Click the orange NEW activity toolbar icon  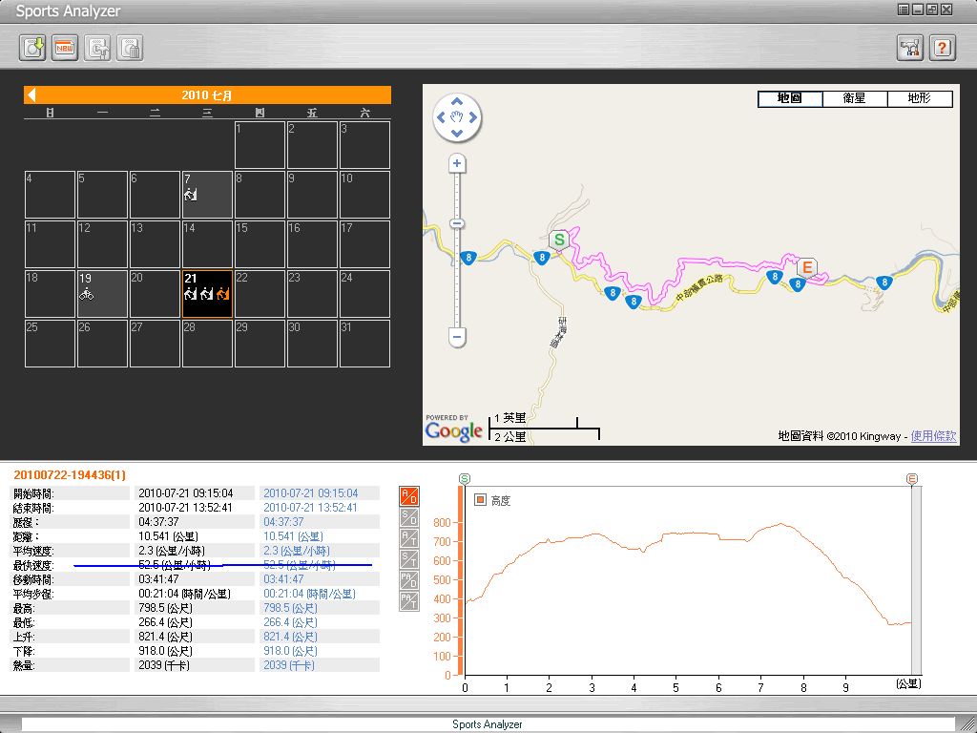click(x=65, y=48)
